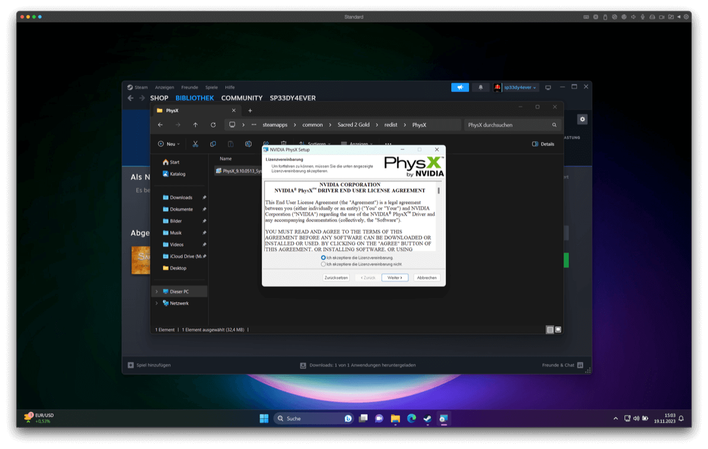Click the Steam icon in the taskbar
Screen dimensions: 708x449
click(427, 418)
